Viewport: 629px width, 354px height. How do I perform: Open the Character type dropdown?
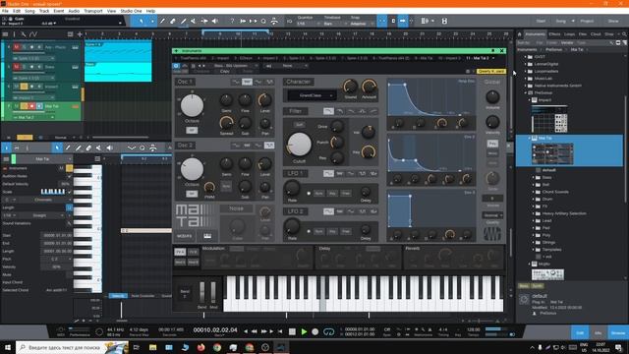[313, 95]
